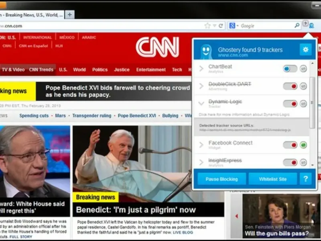Toggle blocking for ChartBeat
This screenshot has height=241, width=321.
290,69
